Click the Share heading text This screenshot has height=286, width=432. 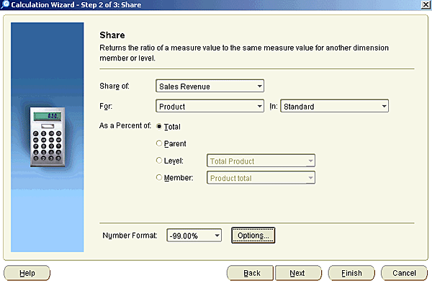pos(112,35)
